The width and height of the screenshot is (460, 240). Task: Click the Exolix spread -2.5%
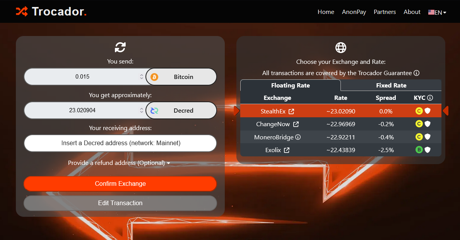[x=386, y=150]
